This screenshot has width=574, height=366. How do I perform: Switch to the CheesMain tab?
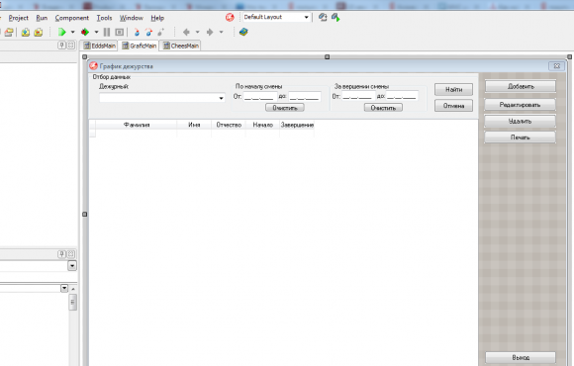pyautogui.click(x=180, y=46)
